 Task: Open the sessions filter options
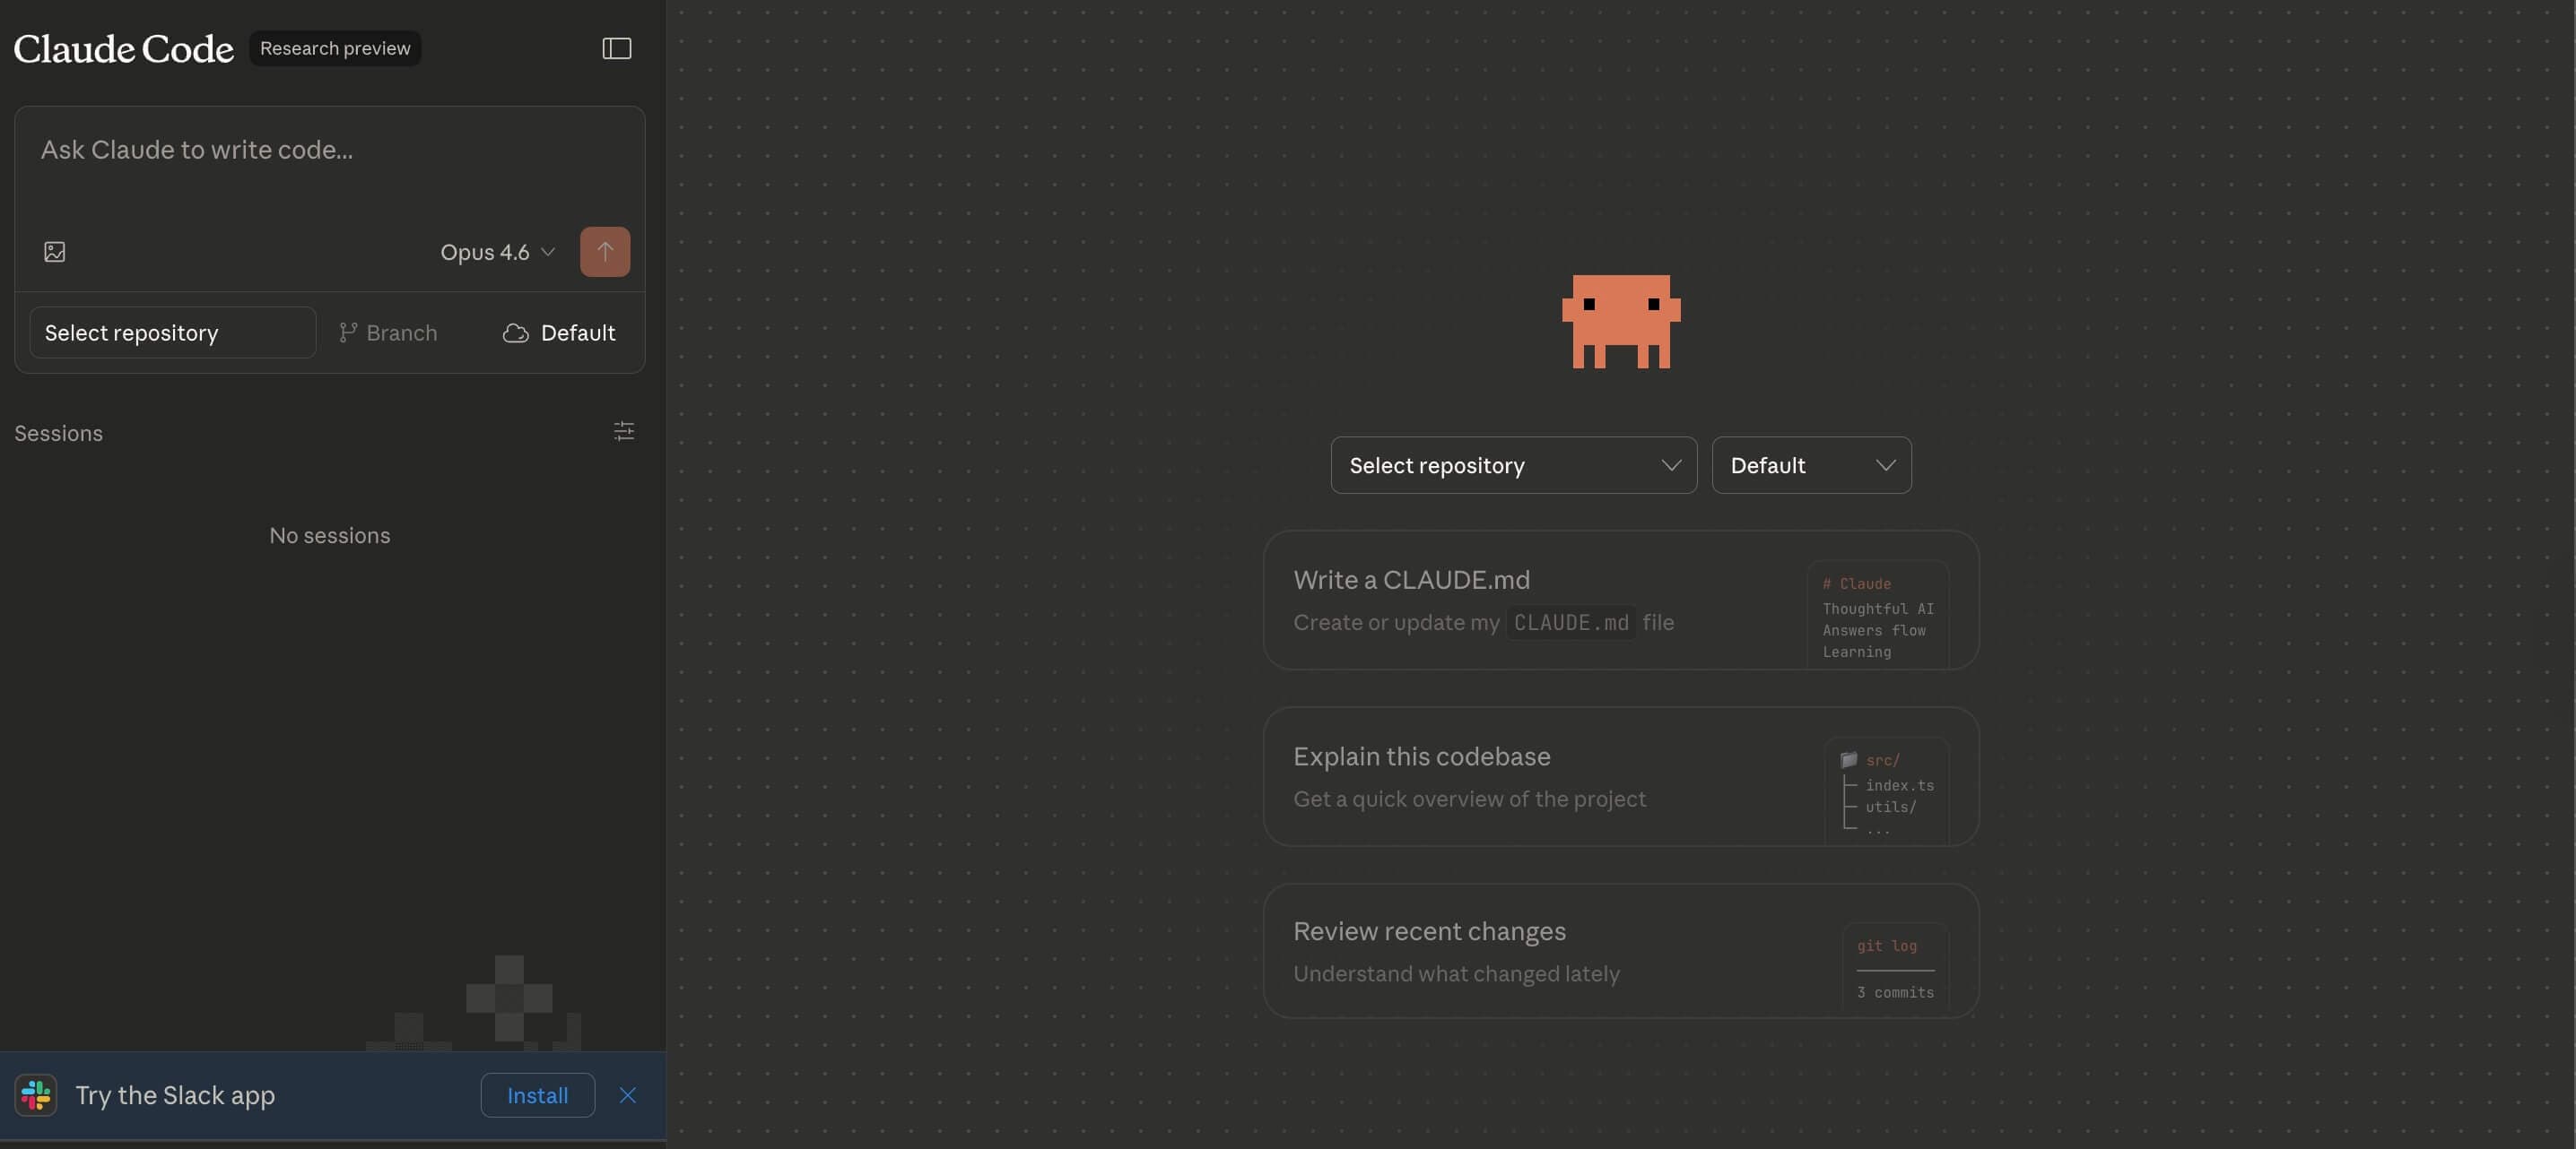click(x=623, y=432)
